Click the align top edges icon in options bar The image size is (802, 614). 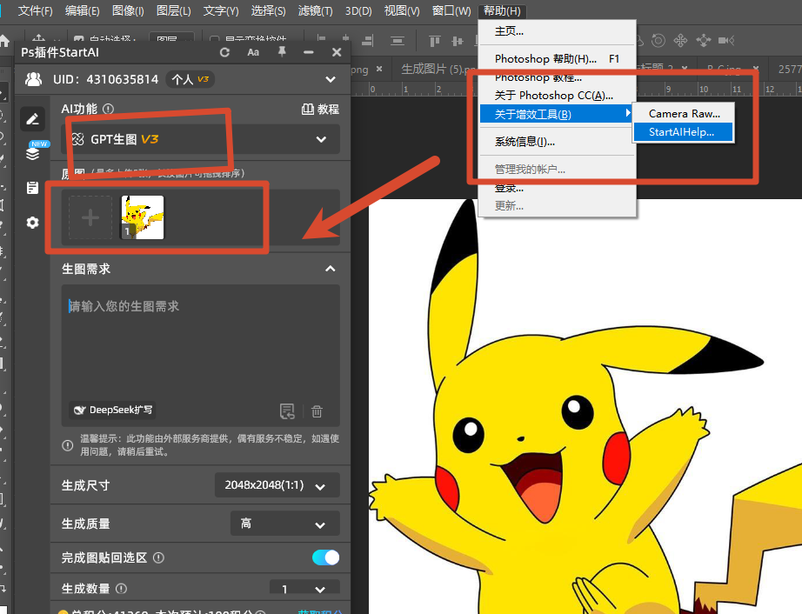[x=435, y=41]
